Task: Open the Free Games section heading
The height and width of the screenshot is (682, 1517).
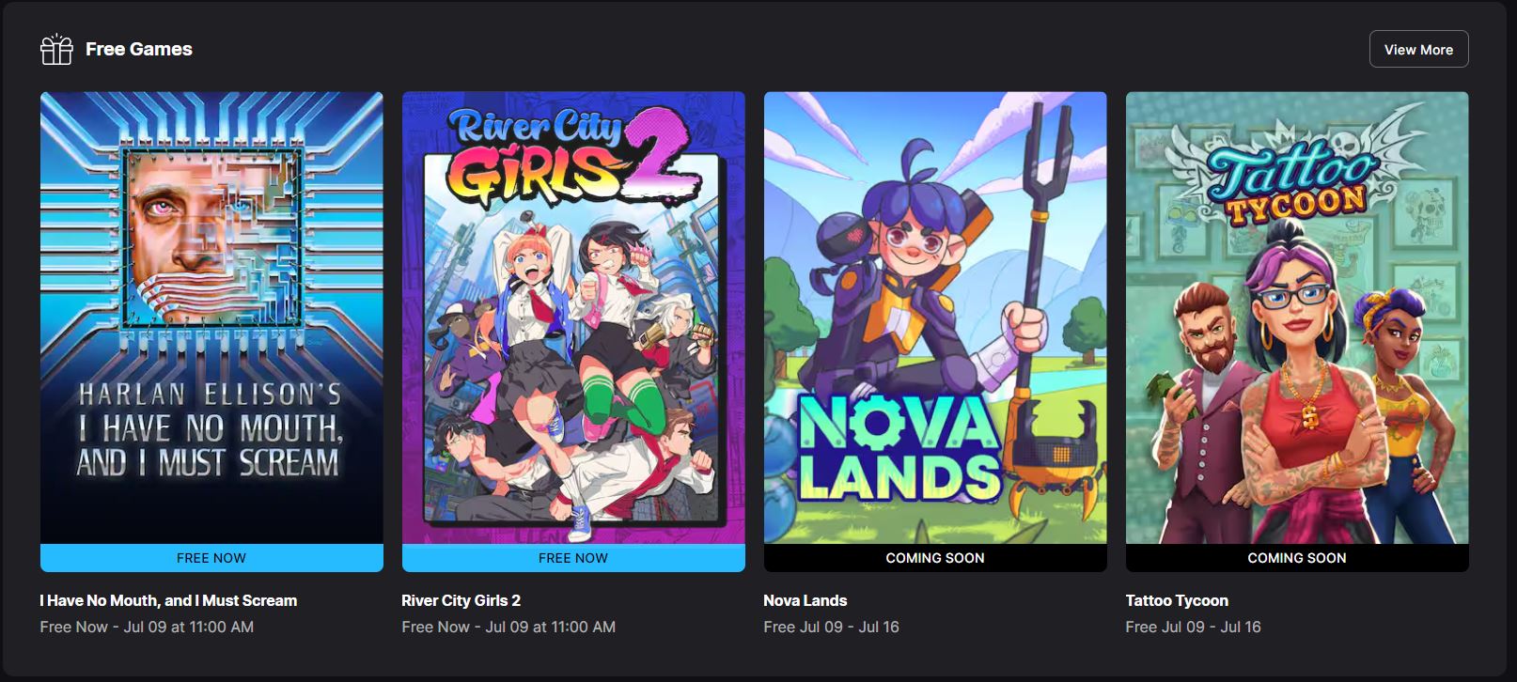Action: (139, 49)
